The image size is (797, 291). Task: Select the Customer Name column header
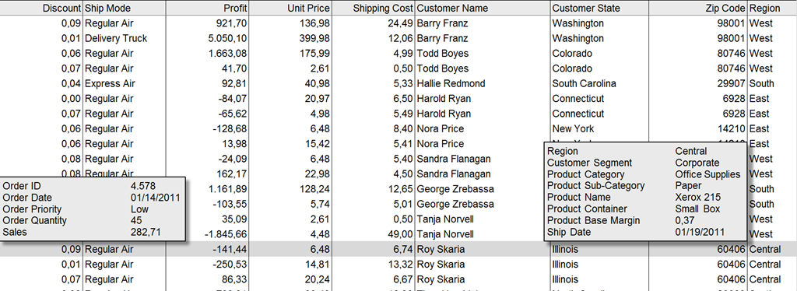pos(483,8)
